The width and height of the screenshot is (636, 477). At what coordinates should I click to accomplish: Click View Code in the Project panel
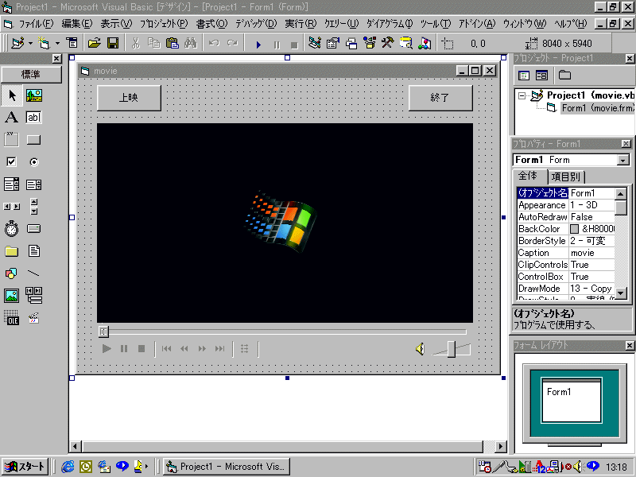[524, 75]
